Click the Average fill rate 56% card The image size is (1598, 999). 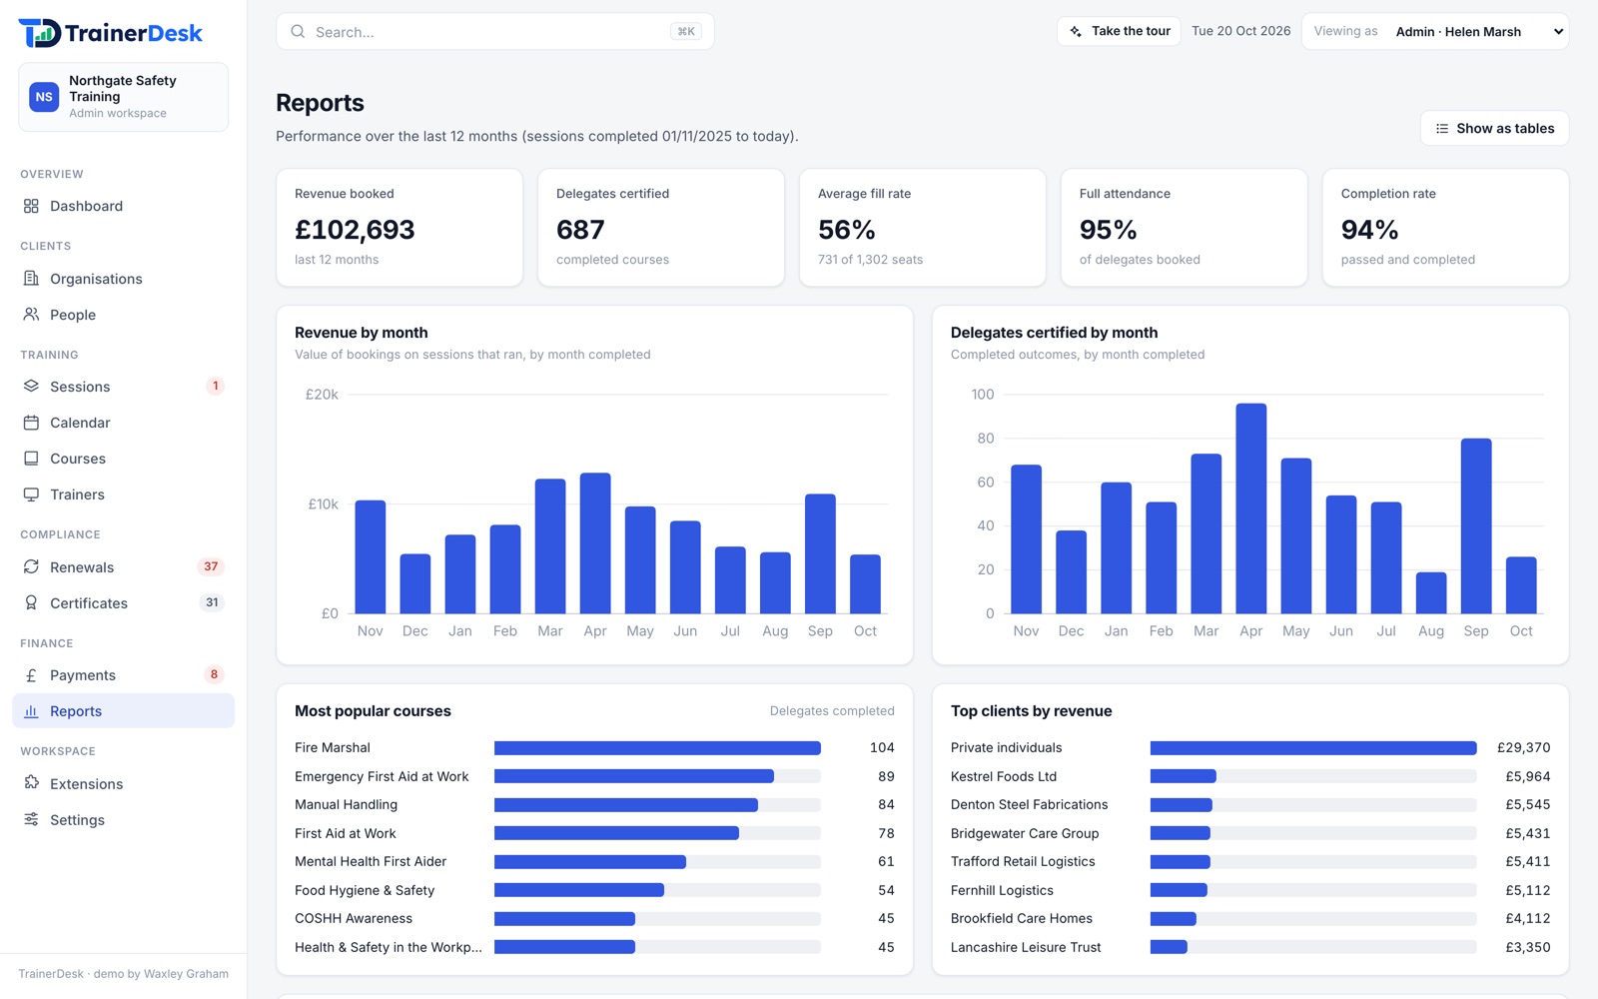tap(923, 228)
